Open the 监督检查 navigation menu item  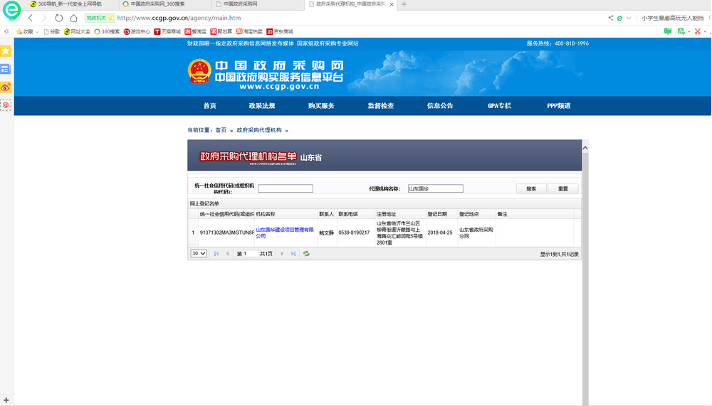380,106
